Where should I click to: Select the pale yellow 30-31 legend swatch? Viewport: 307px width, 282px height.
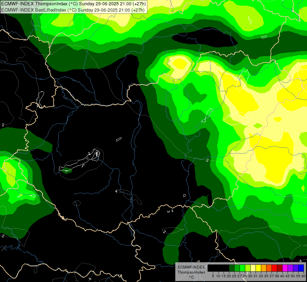point(253,268)
